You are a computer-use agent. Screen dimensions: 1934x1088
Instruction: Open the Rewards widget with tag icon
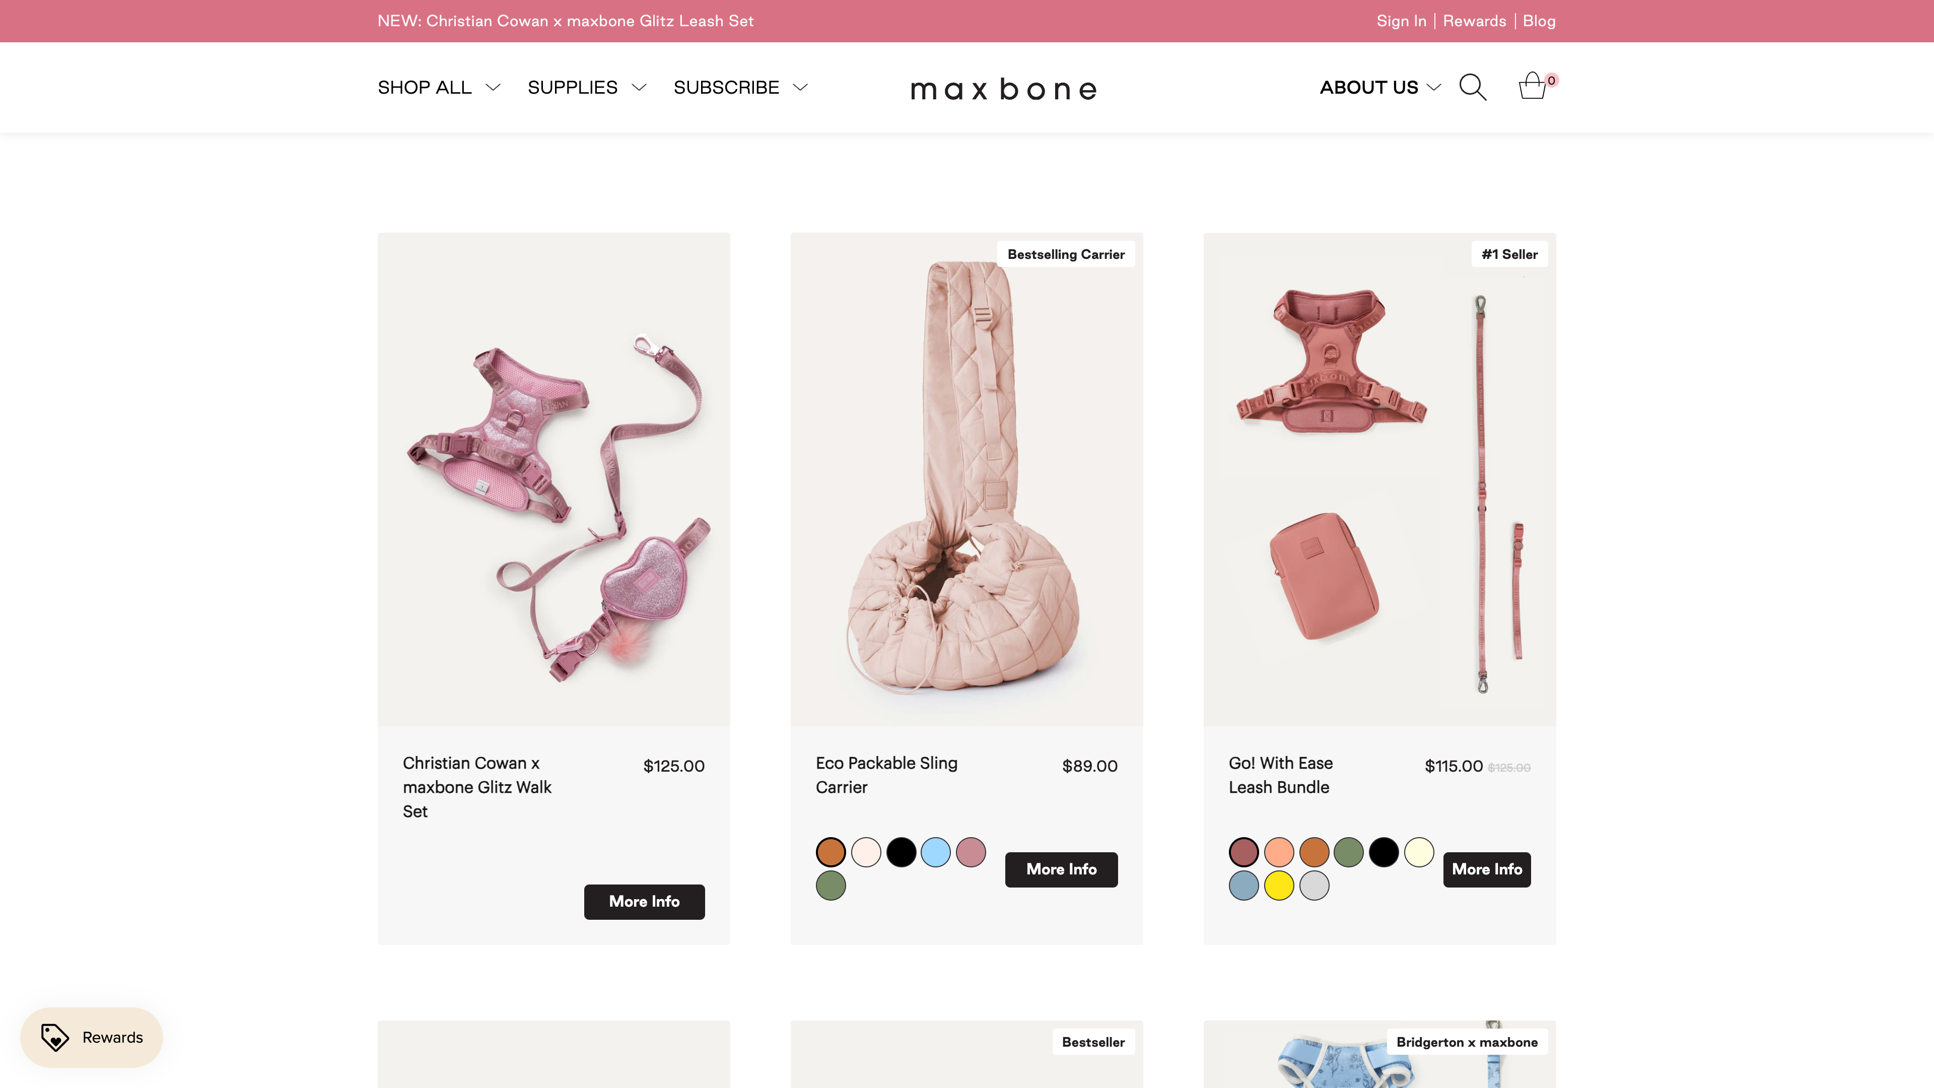coord(91,1037)
